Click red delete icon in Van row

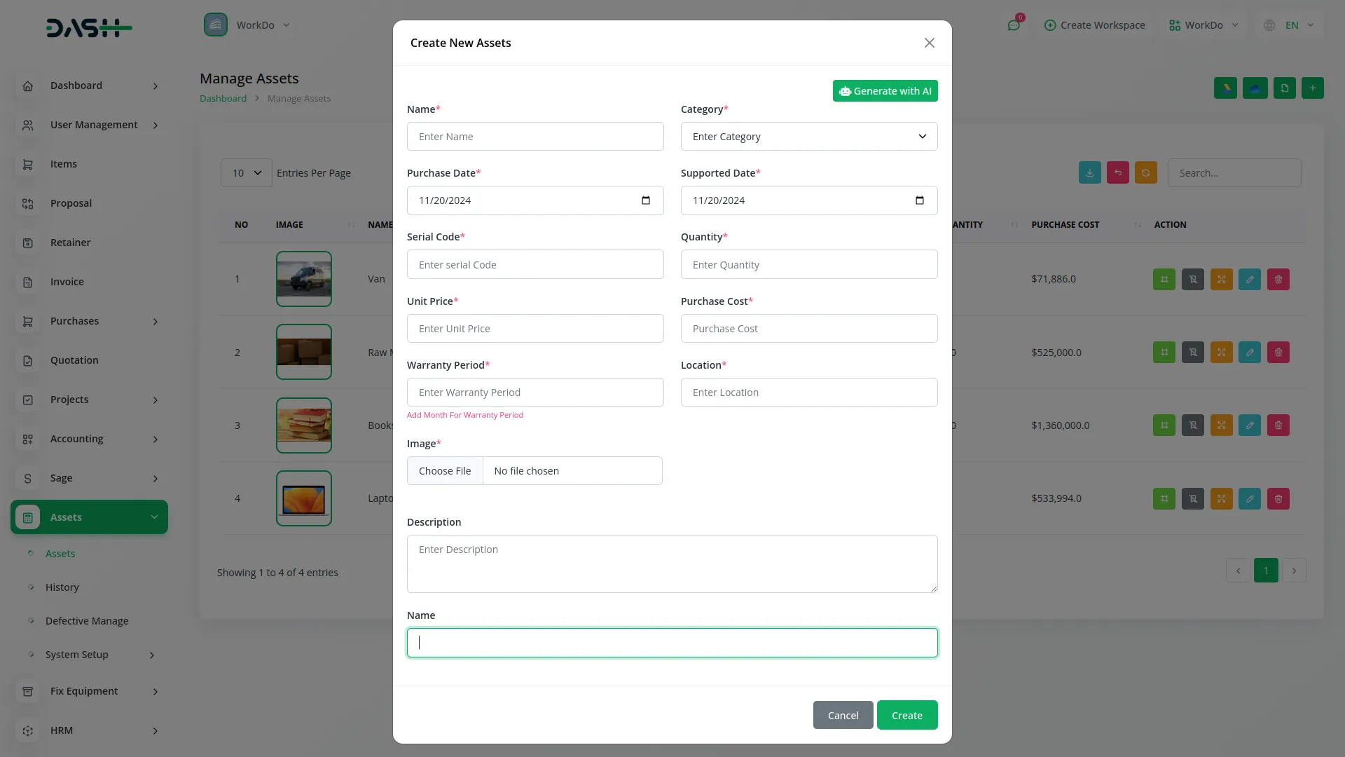coord(1278,279)
